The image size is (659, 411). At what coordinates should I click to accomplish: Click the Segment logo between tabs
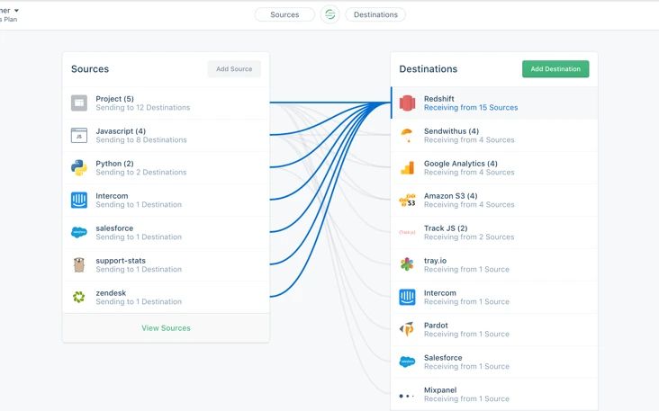coord(329,14)
